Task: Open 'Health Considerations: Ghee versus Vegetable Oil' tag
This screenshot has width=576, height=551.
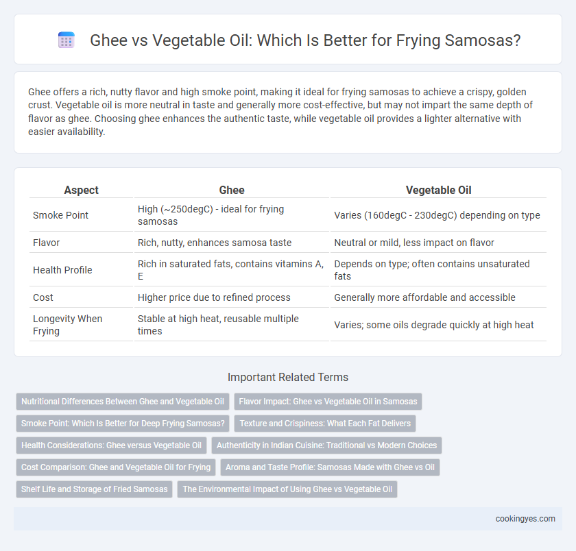Action: click(x=111, y=445)
